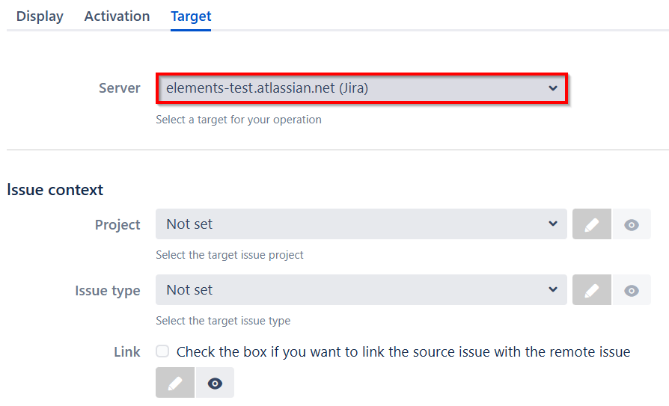Toggle the eye icon beside Project dropdown
669x406 pixels.
[632, 224]
